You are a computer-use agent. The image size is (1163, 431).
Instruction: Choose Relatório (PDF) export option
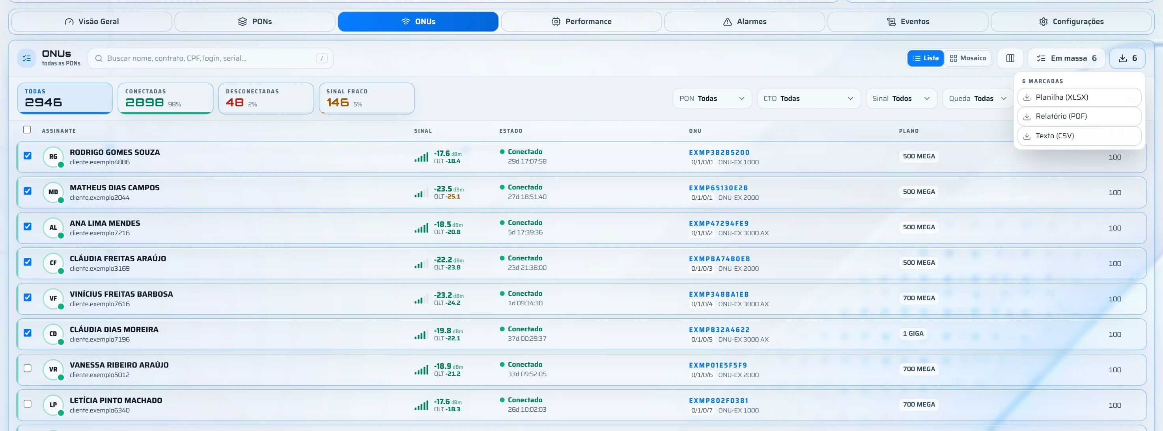(x=1079, y=116)
